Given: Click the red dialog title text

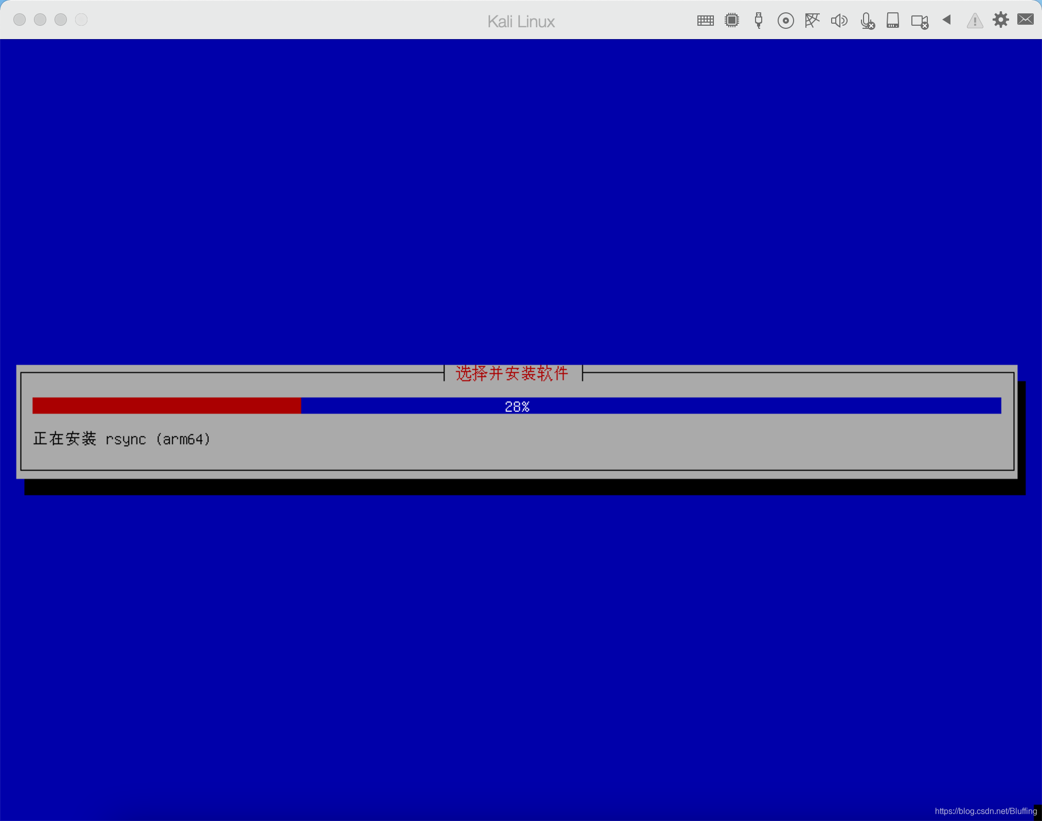Looking at the screenshot, I should 512,373.
